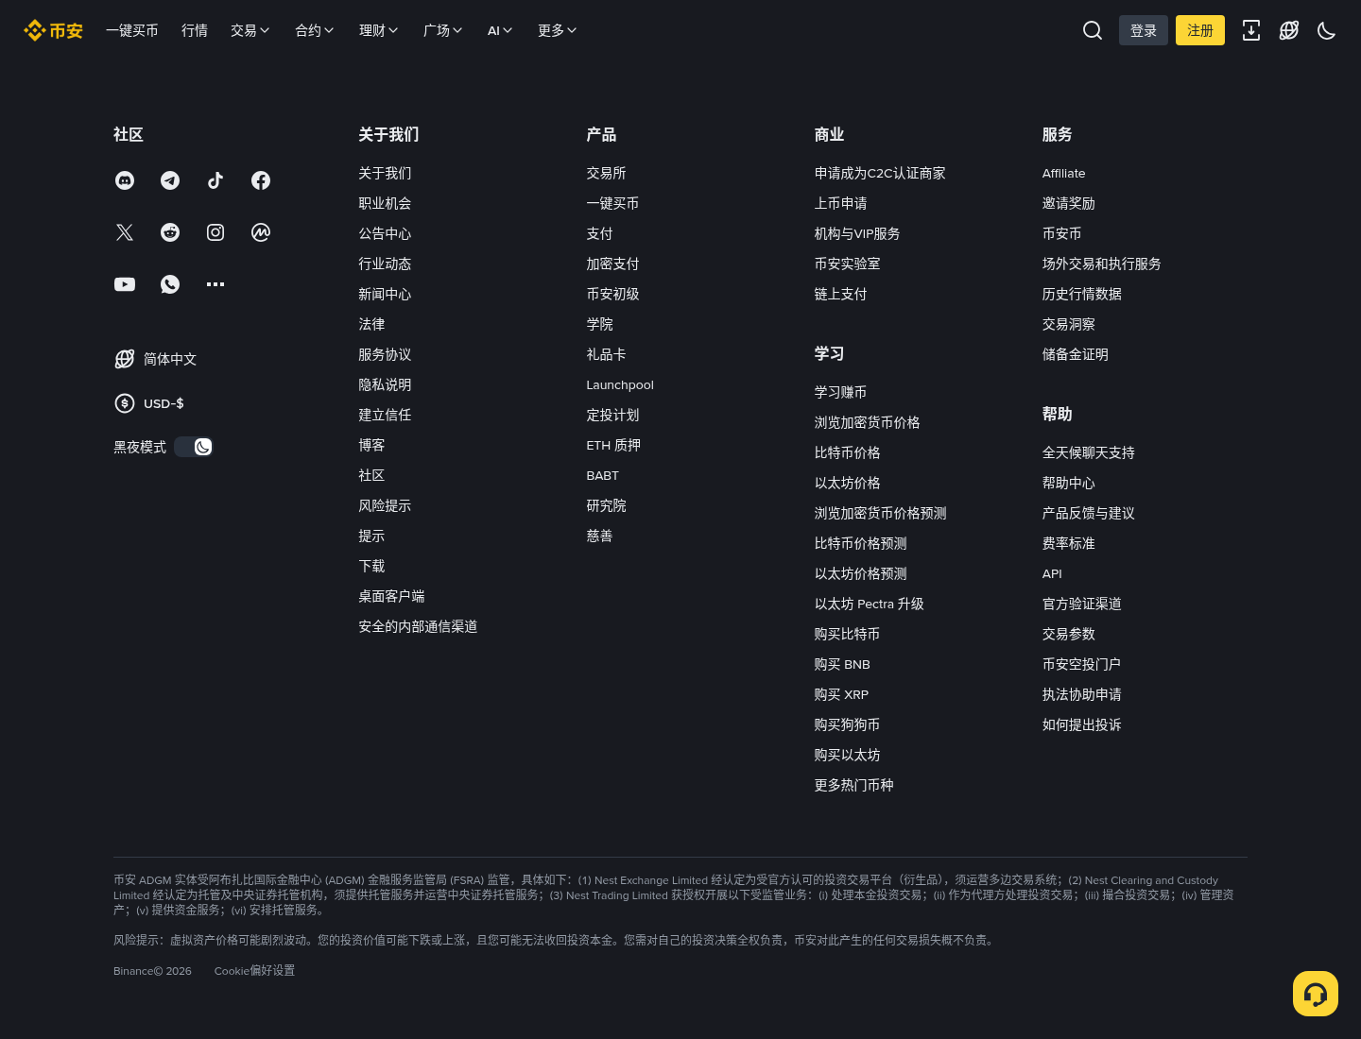
Task: Open the 币安实验室 link
Action: [848, 264]
